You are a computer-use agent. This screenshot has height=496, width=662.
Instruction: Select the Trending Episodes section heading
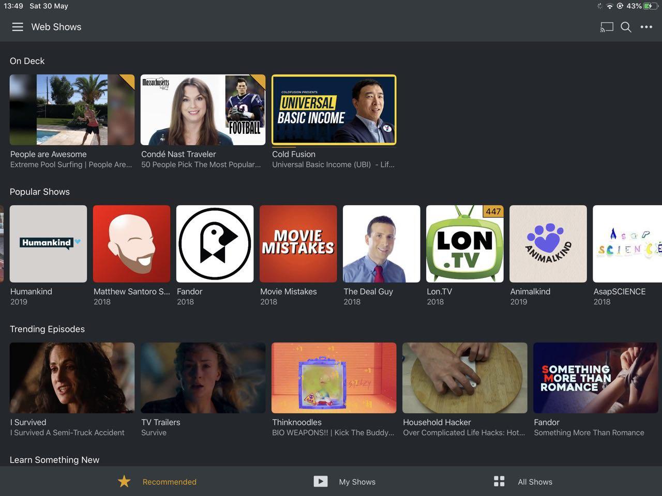(47, 329)
